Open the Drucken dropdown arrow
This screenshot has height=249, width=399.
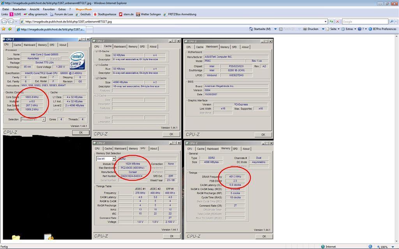(x=323, y=29)
